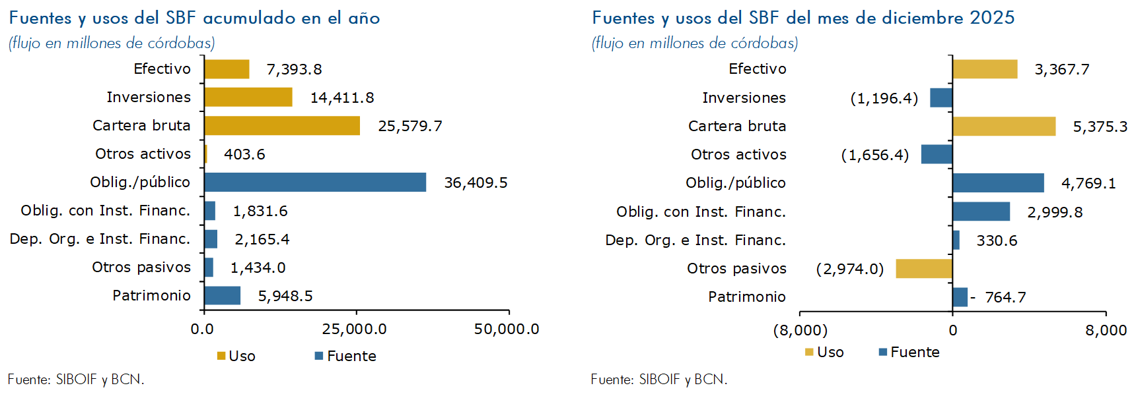This screenshot has height=396, width=1136.
Task: Click the negative Otros pasivos bar in December chart
Action: pyautogui.click(x=924, y=269)
